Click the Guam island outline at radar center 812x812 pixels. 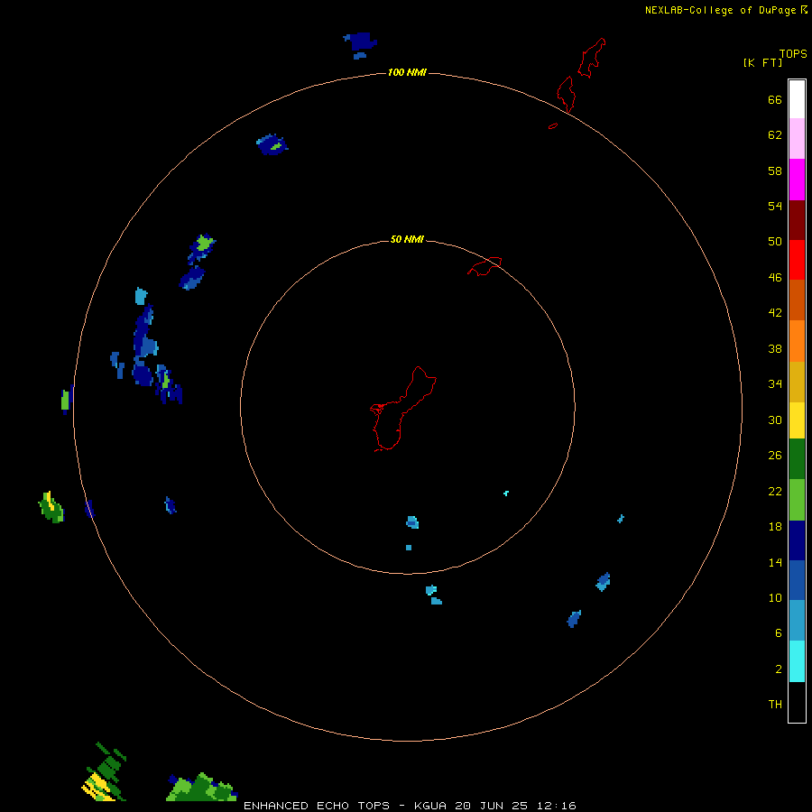tap(403, 409)
